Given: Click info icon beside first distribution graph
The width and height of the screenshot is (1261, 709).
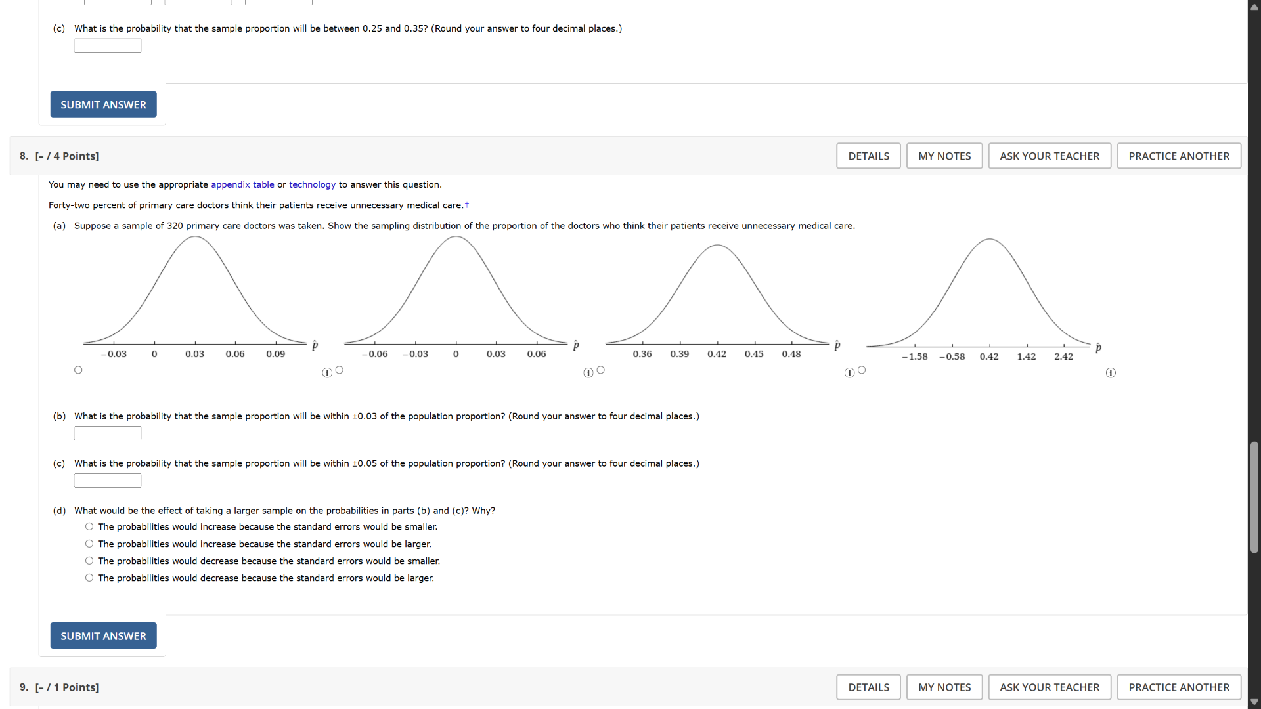Looking at the screenshot, I should [x=327, y=373].
